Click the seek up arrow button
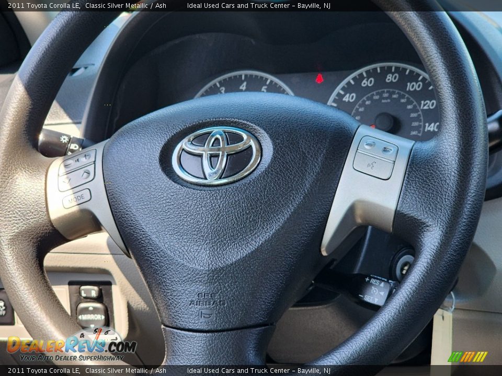 click(85, 174)
